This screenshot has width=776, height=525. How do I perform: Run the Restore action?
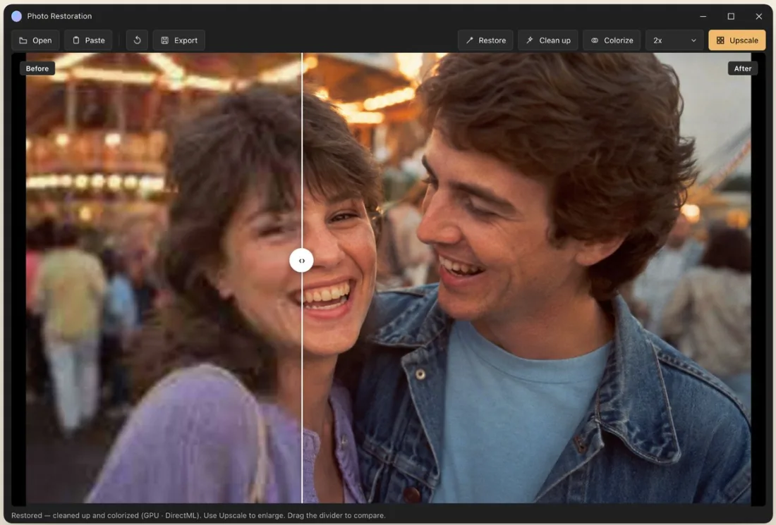(485, 41)
